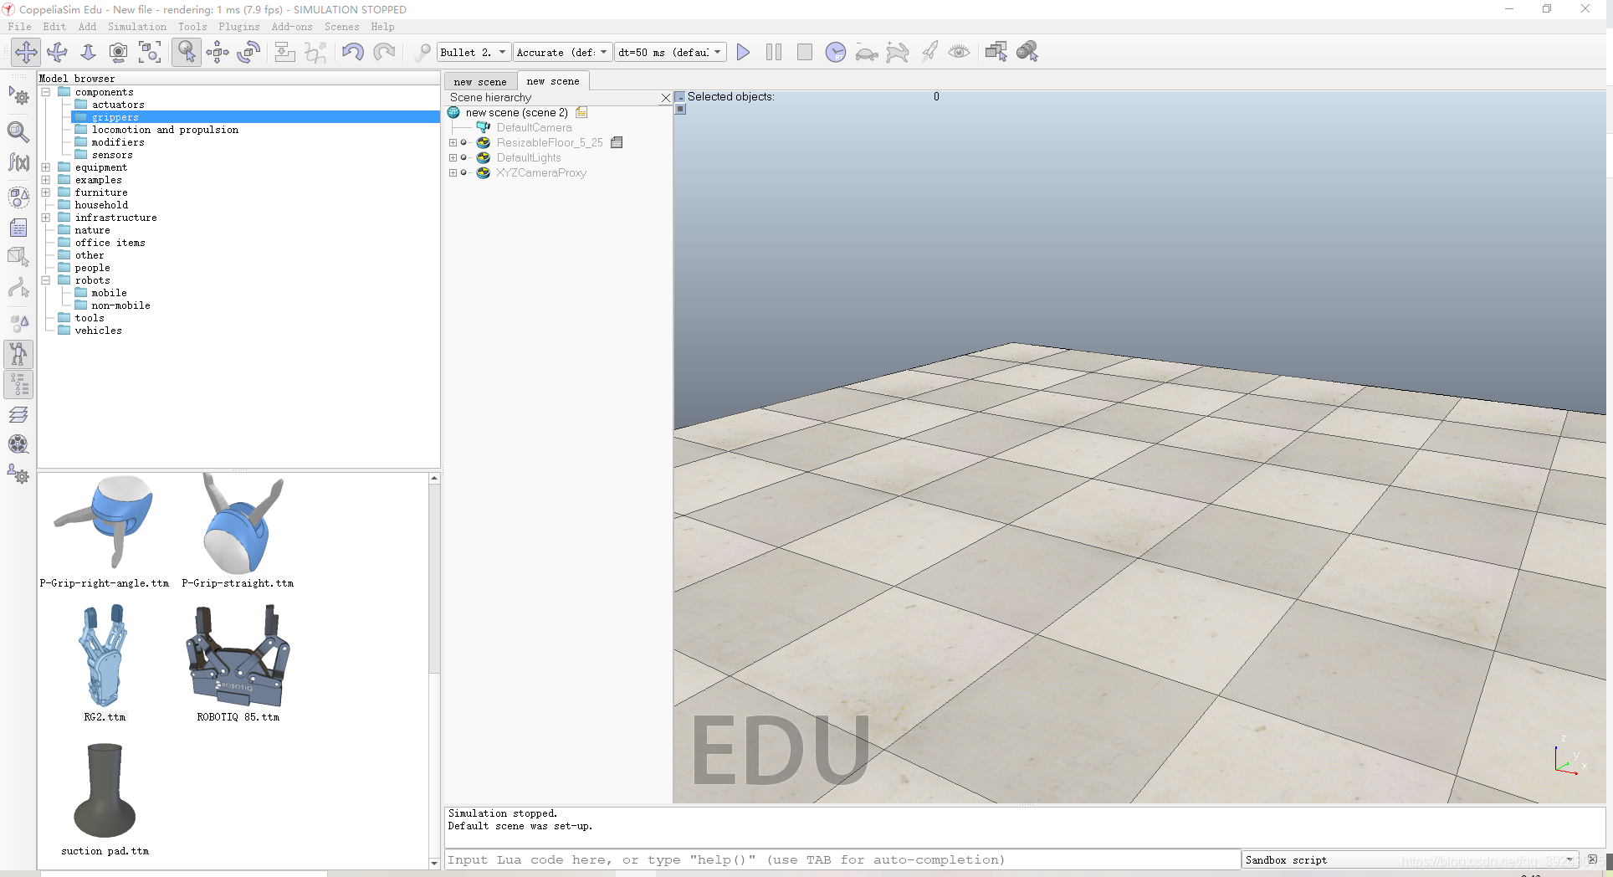The height and width of the screenshot is (877, 1613).
Task: Click the selection sidebar icon
Action: pos(18,323)
